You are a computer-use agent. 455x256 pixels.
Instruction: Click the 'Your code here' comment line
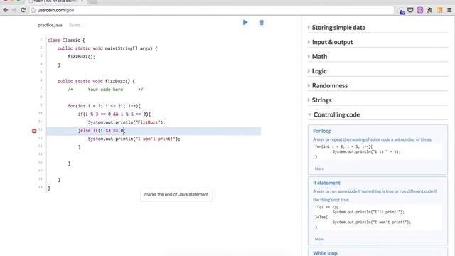105,90
